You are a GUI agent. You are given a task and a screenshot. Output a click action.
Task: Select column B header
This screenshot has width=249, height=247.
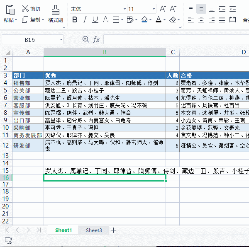[x=105, y=52]
